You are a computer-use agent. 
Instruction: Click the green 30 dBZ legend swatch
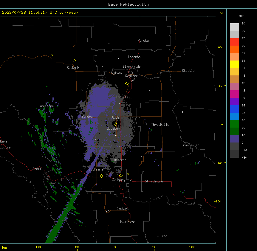coord(234,124)
